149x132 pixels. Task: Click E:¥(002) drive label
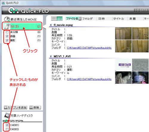pos(15,129)
